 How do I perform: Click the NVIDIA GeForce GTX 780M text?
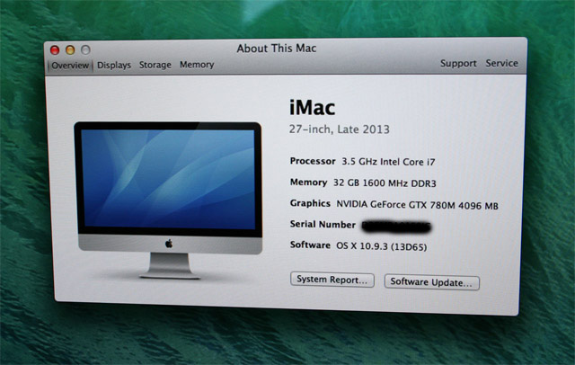click(x=417, y=205)
